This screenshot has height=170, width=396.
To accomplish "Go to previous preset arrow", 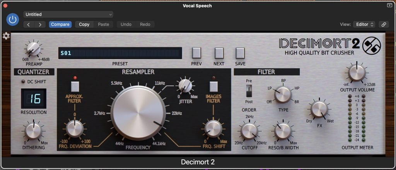I will point(29,24).
